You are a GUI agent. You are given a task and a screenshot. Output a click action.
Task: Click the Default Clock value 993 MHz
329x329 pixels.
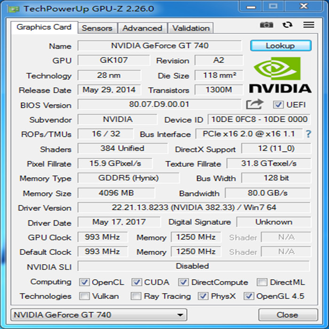click(x=102, y=251)
